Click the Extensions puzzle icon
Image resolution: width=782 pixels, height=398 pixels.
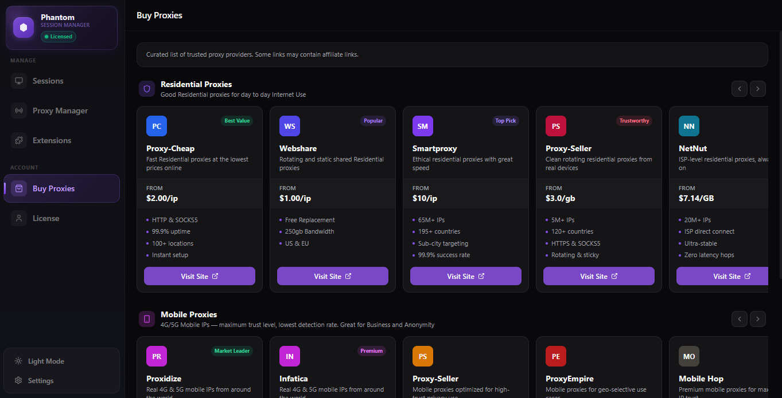coord(19,140)
